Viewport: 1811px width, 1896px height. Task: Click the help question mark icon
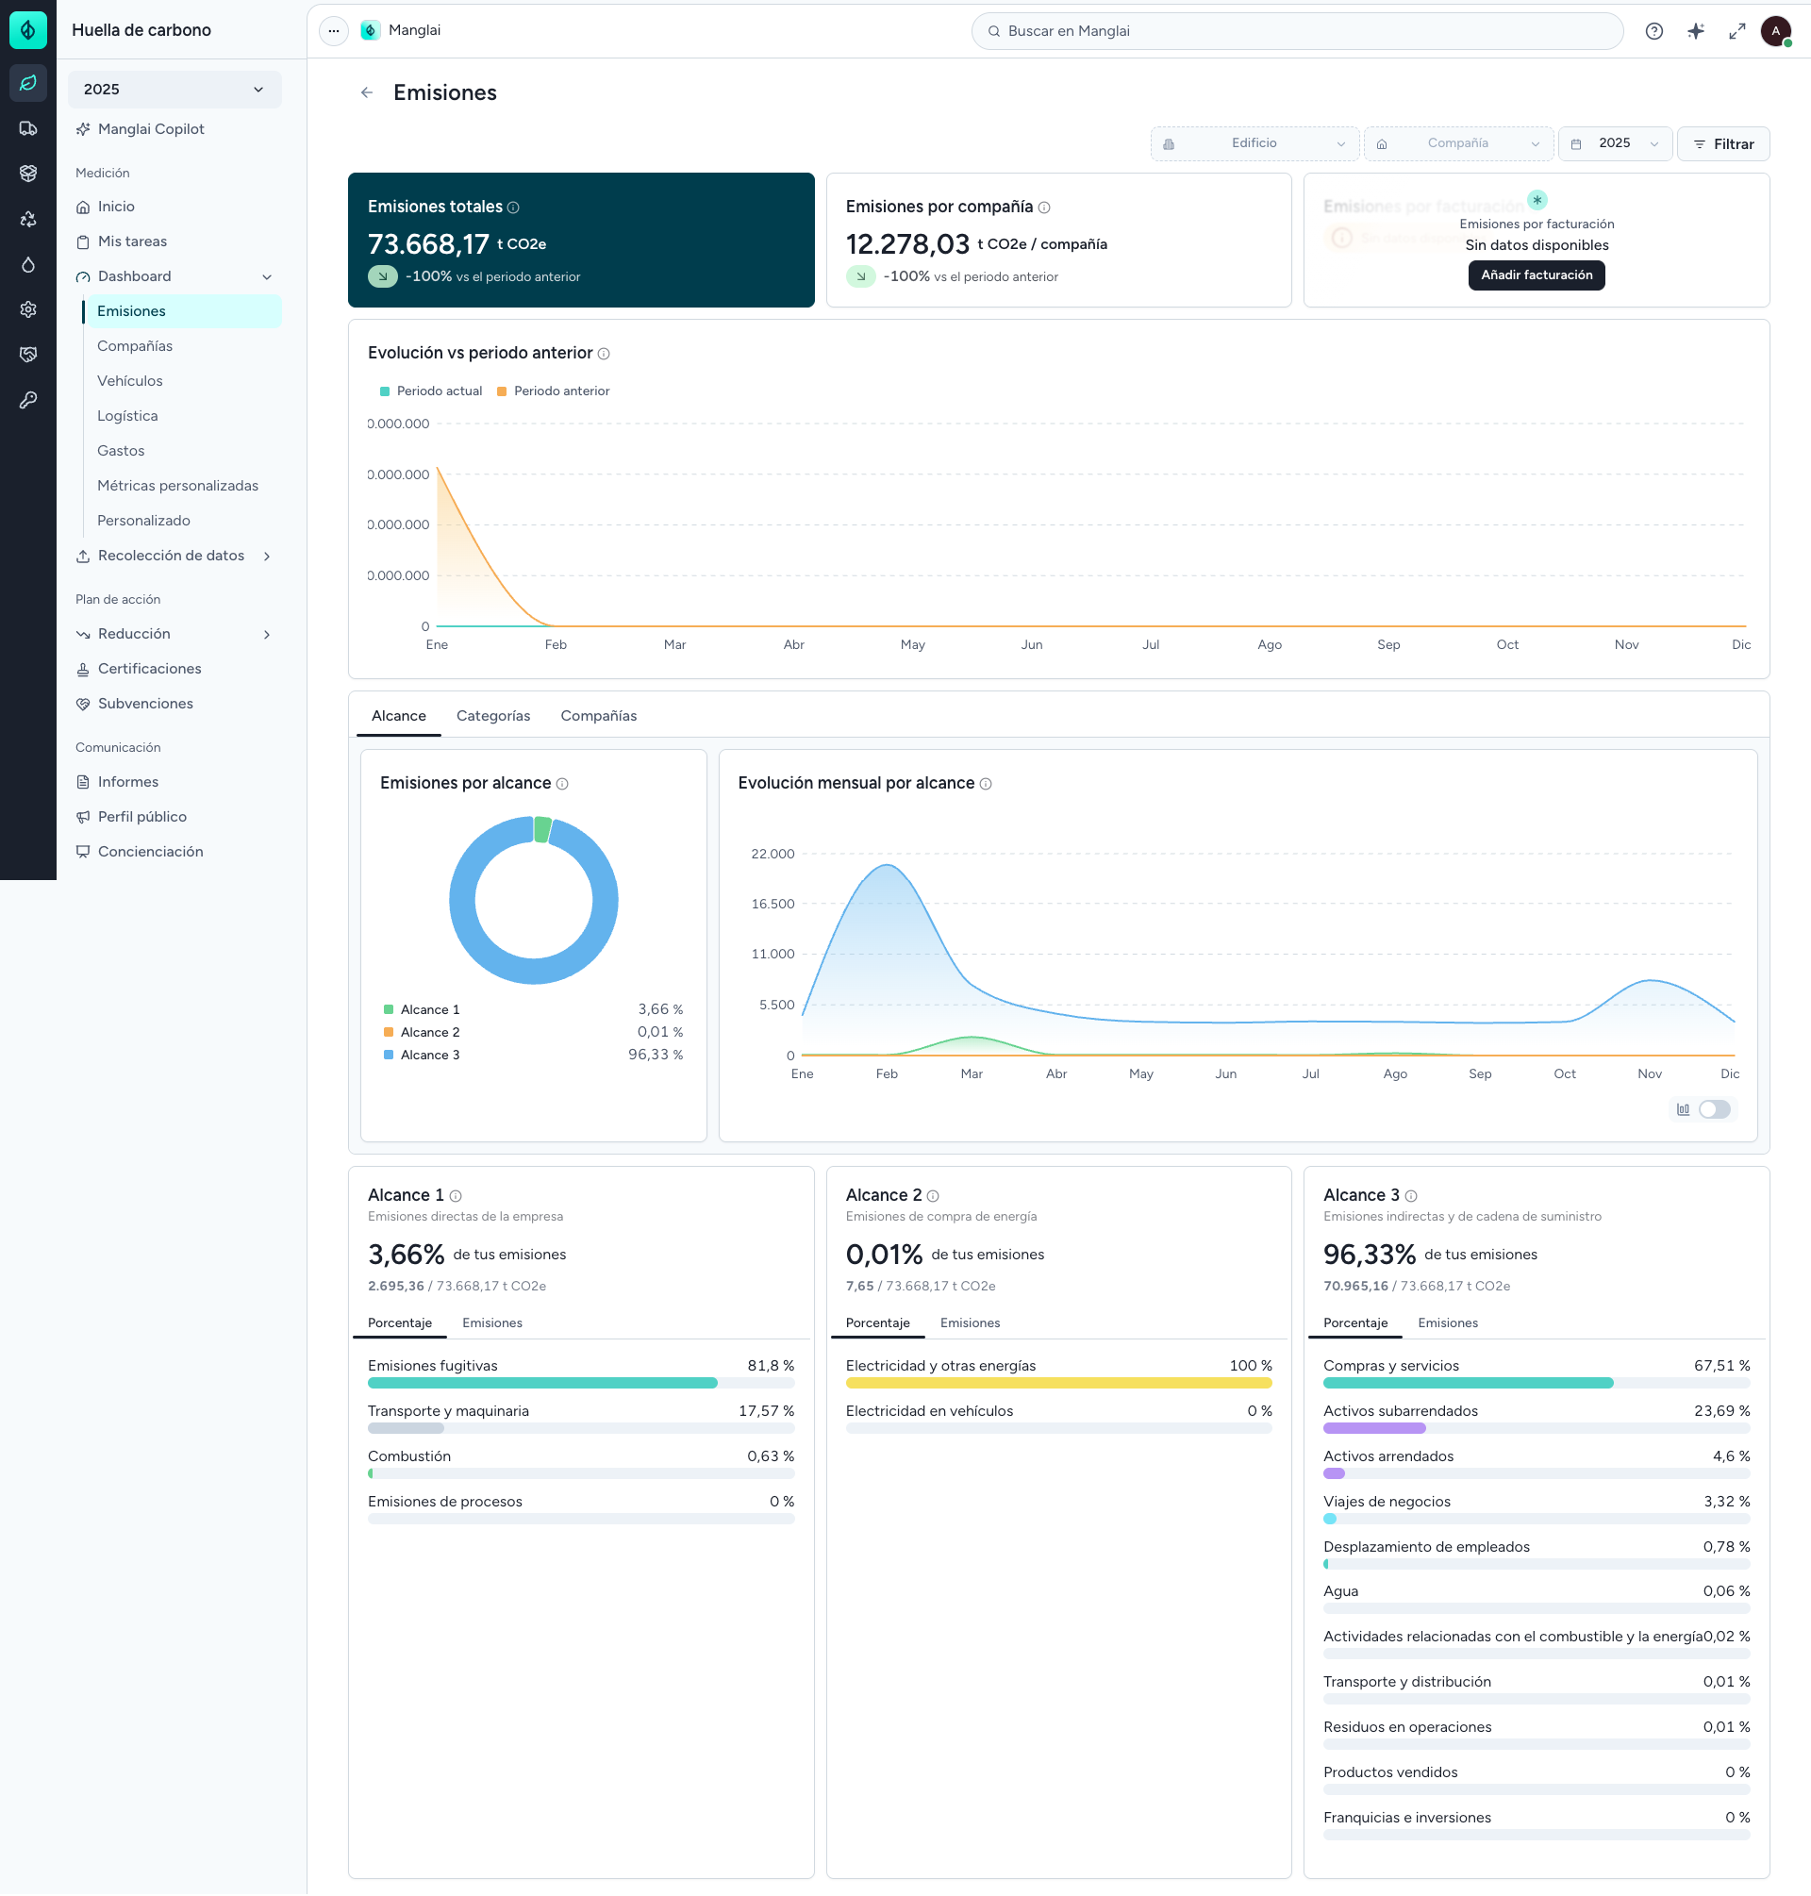pyautogui.click(x=1653, y=31)
